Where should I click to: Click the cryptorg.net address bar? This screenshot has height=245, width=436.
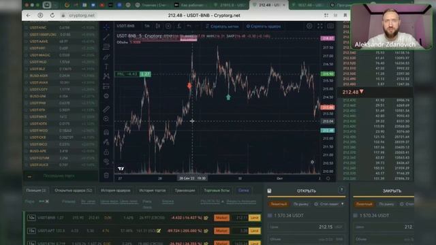pos(82,15)
